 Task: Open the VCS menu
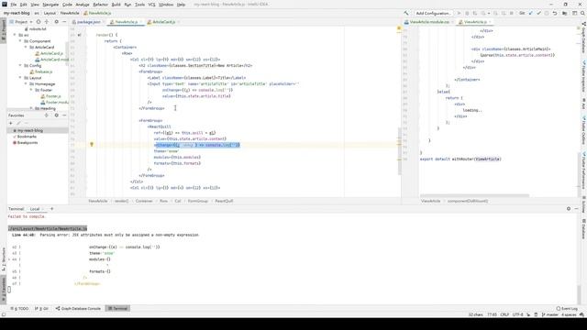click(151, 5)
